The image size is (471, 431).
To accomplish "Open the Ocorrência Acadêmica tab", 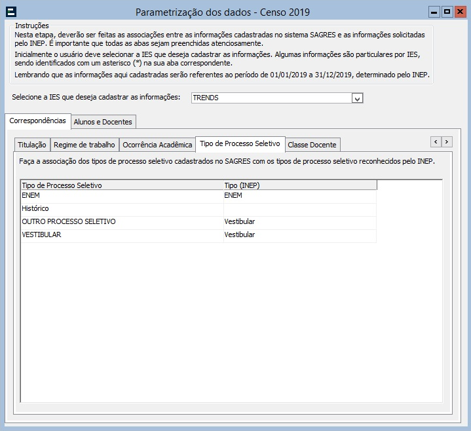I will pos(157,145).
